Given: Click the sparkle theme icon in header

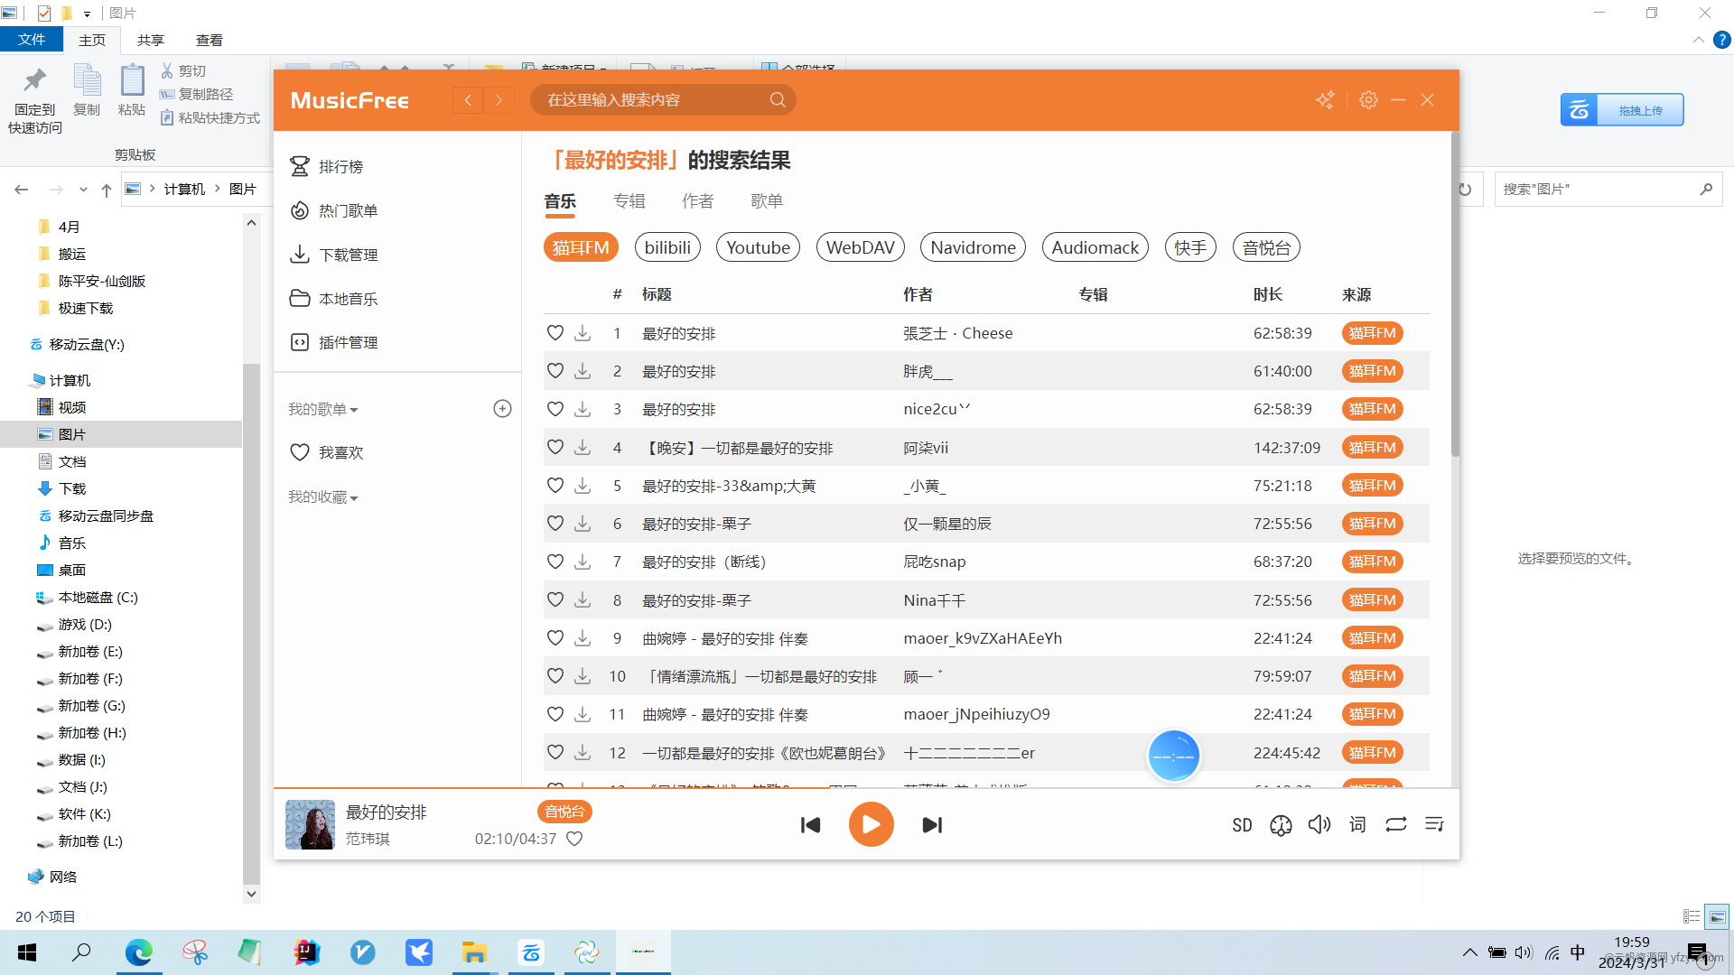Looking at the screenshot, I should [1325, 99].
